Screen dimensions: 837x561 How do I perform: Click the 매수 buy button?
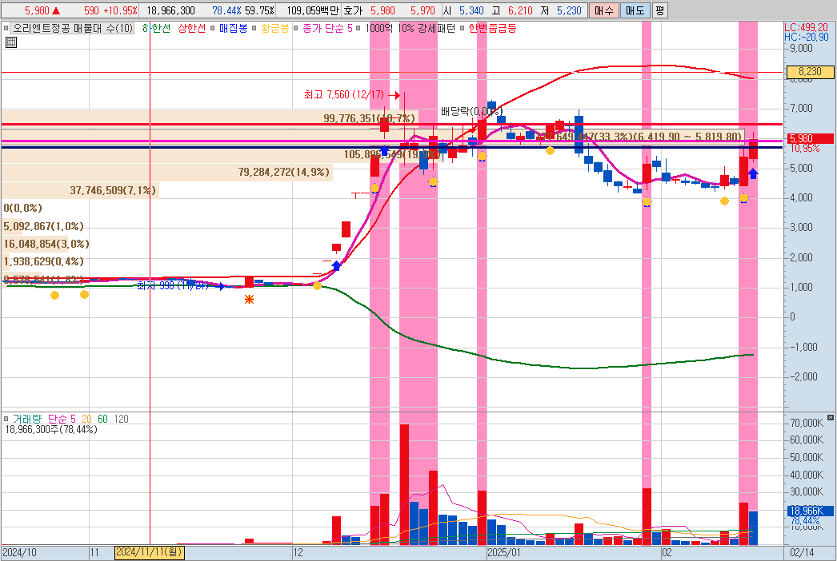pyautogui.click(x=604, y=10)
